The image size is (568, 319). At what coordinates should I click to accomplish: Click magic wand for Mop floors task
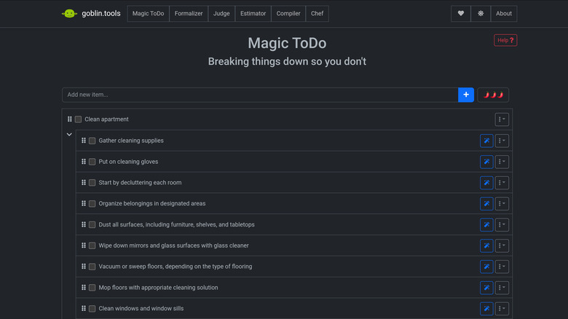click(x=486, y=288)
